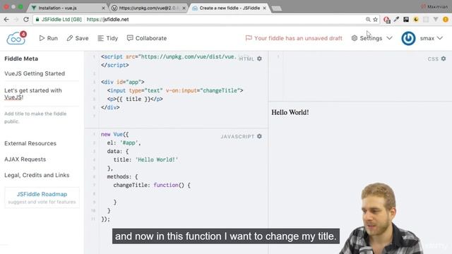The image size is (452, 254).
Task: Click the yellow moon extension icon
Action: click(416, 19)
